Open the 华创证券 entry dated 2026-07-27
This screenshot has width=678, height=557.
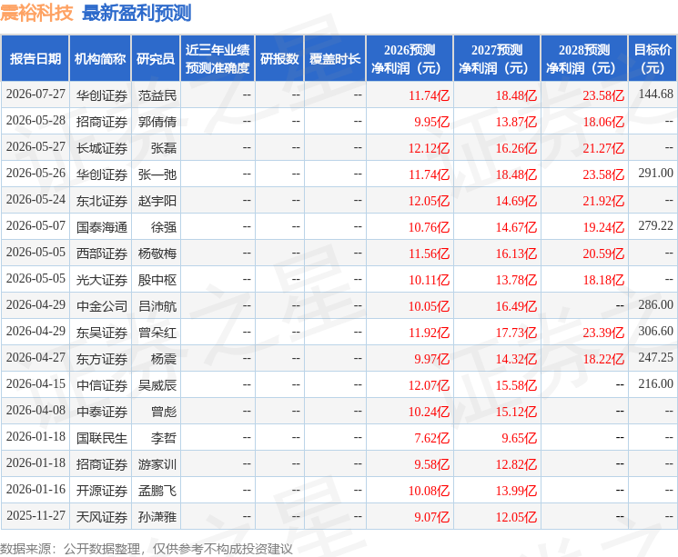point(102,95)
